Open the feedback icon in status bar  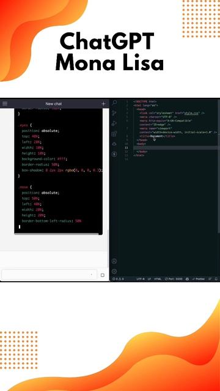click(x=210, y=279)
